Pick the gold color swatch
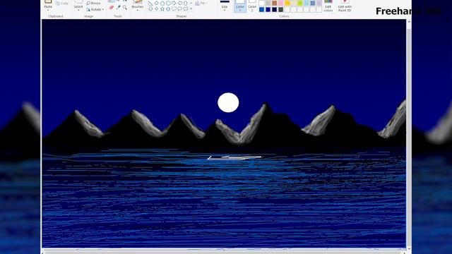Image resolution: width=452 pixels, height=254 pixels. point(287,3)
